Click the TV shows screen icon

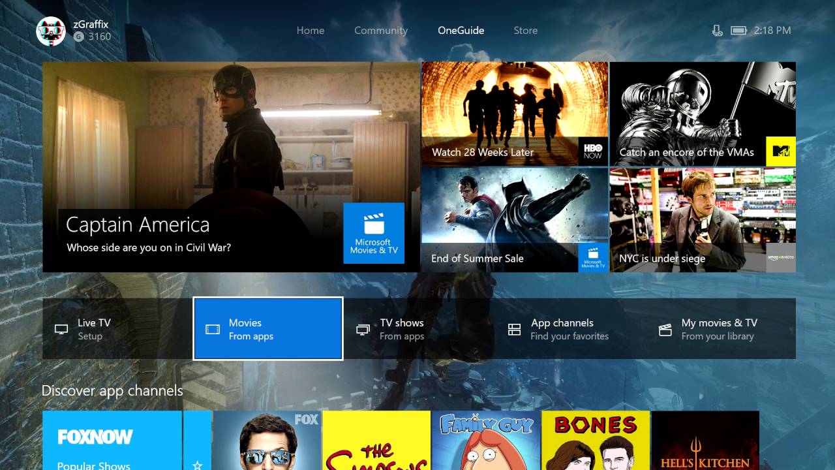363,330
